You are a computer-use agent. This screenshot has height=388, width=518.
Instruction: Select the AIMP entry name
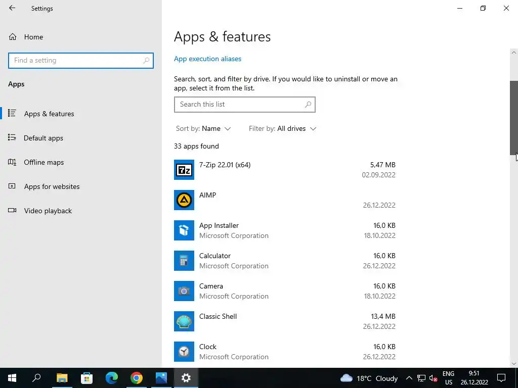tap(207, 195)
